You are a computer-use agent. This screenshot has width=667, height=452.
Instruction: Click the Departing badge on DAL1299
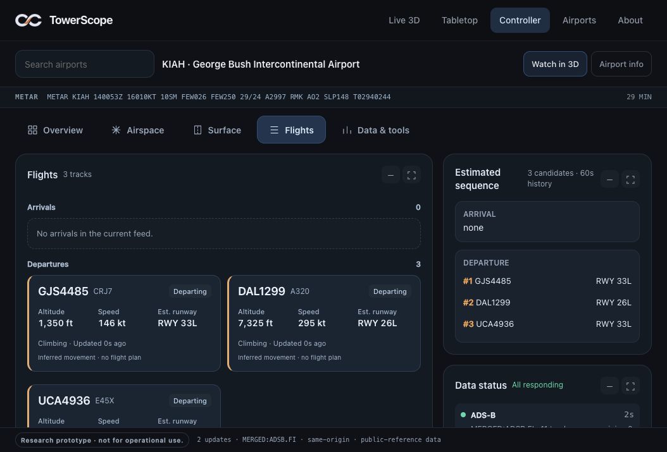tap(390, 291)
